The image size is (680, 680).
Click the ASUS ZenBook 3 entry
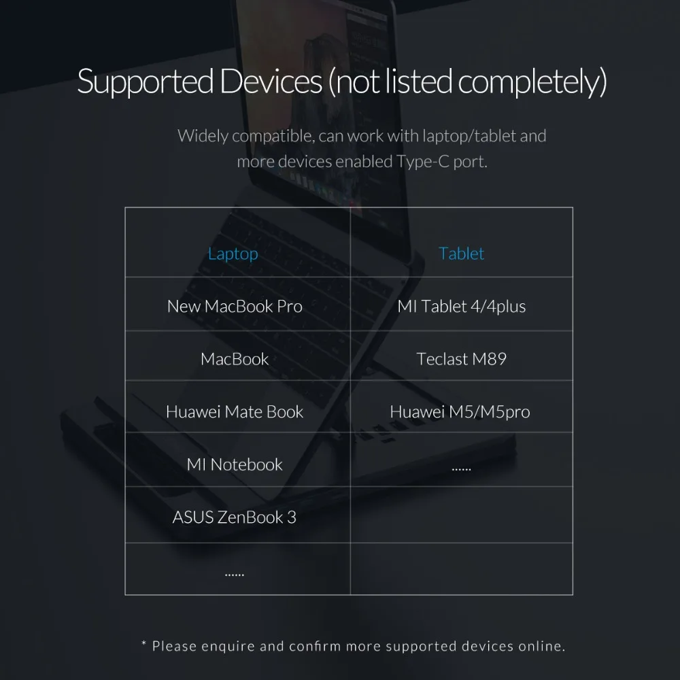235,517
